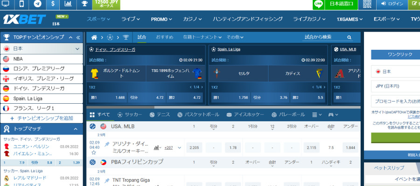Click the 12500 JPY bonus button
Viewport: 420px width, 186px height.
point(106,4)
